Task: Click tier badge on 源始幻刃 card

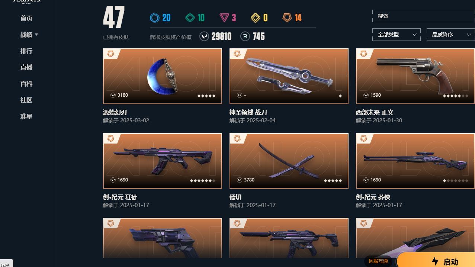Action: click(110, 54)
